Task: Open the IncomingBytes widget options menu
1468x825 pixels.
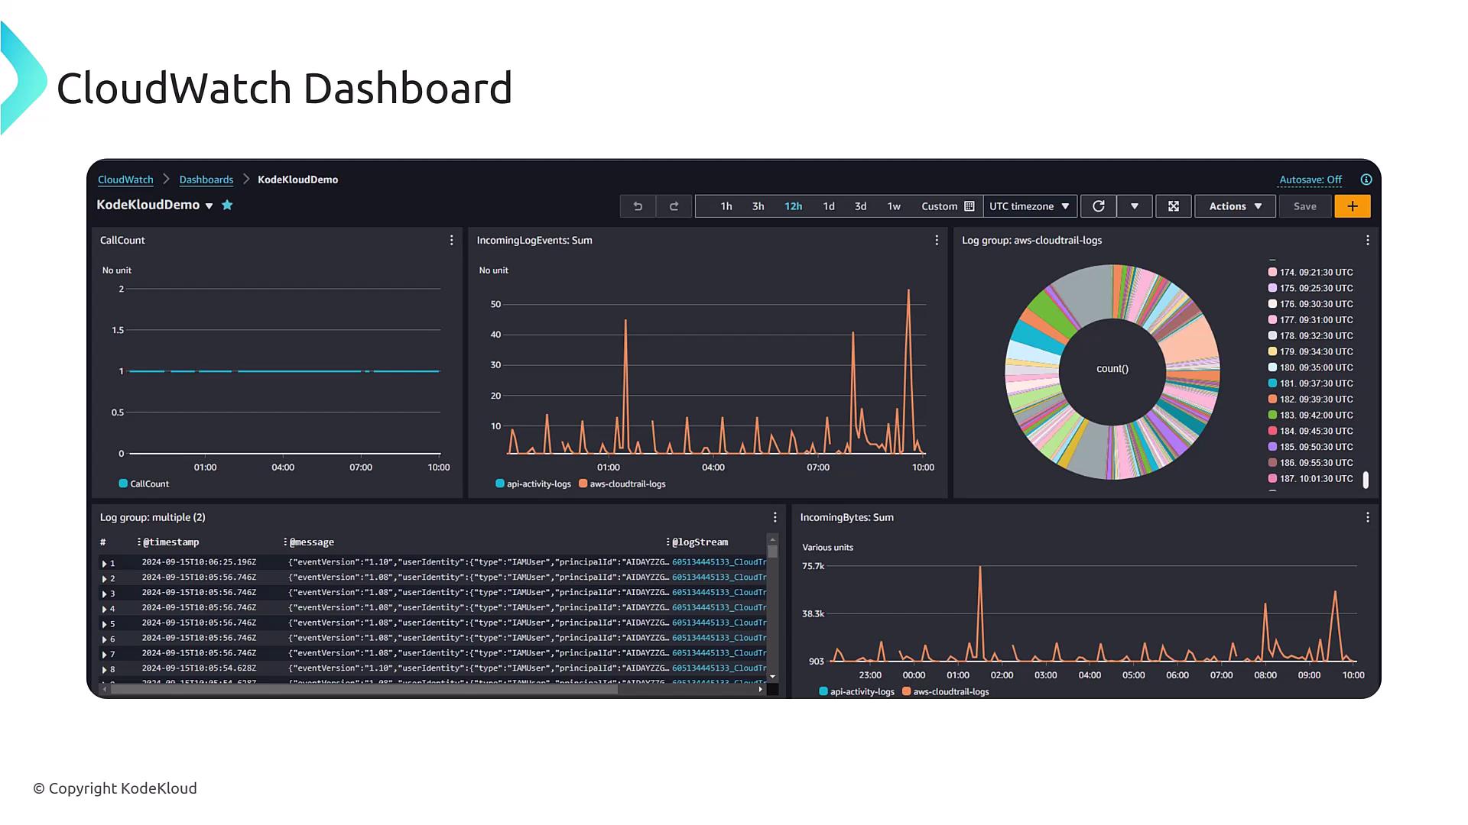Action: 1367,517
